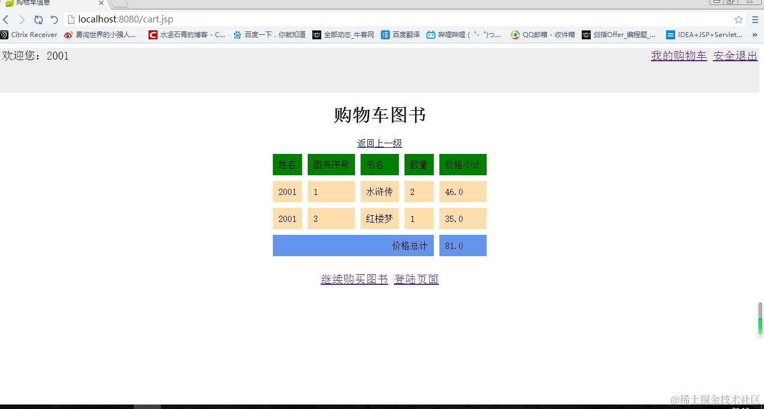Screen dimensions: 764x409
Task: Click the 安全退出 link
Action: coord(735,56)
